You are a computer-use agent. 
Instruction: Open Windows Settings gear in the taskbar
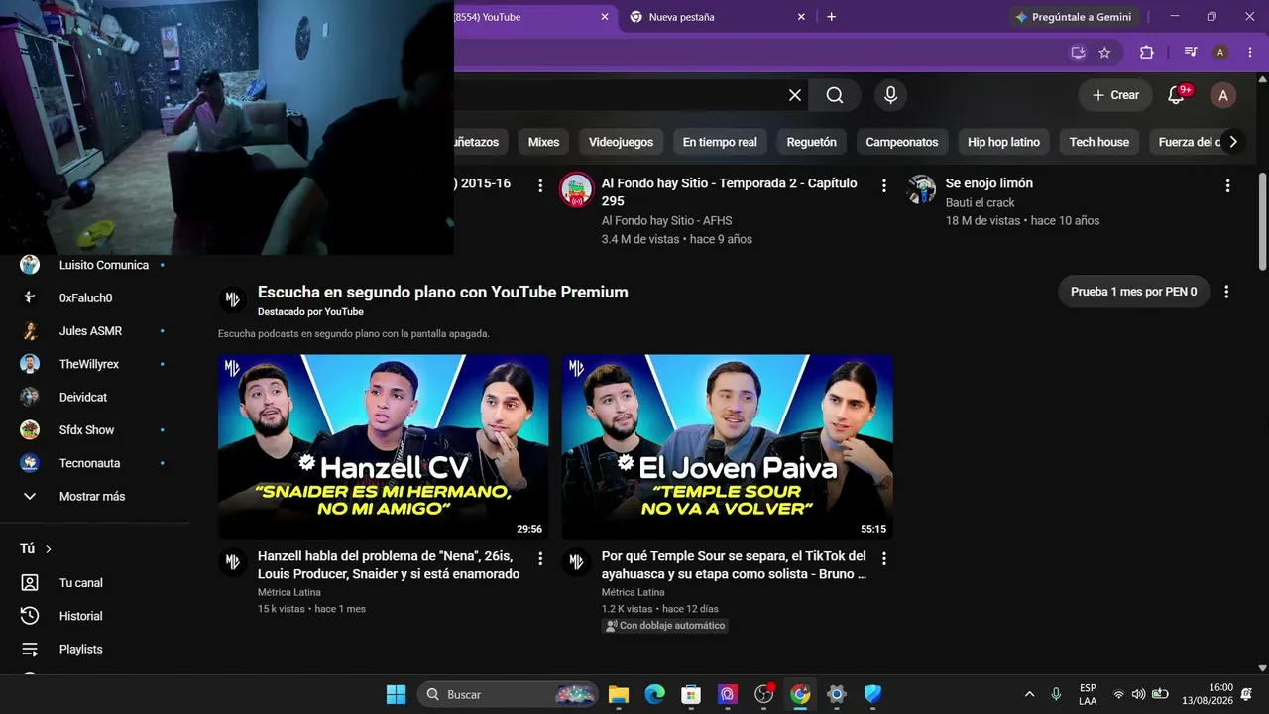(x=837, y=694)
